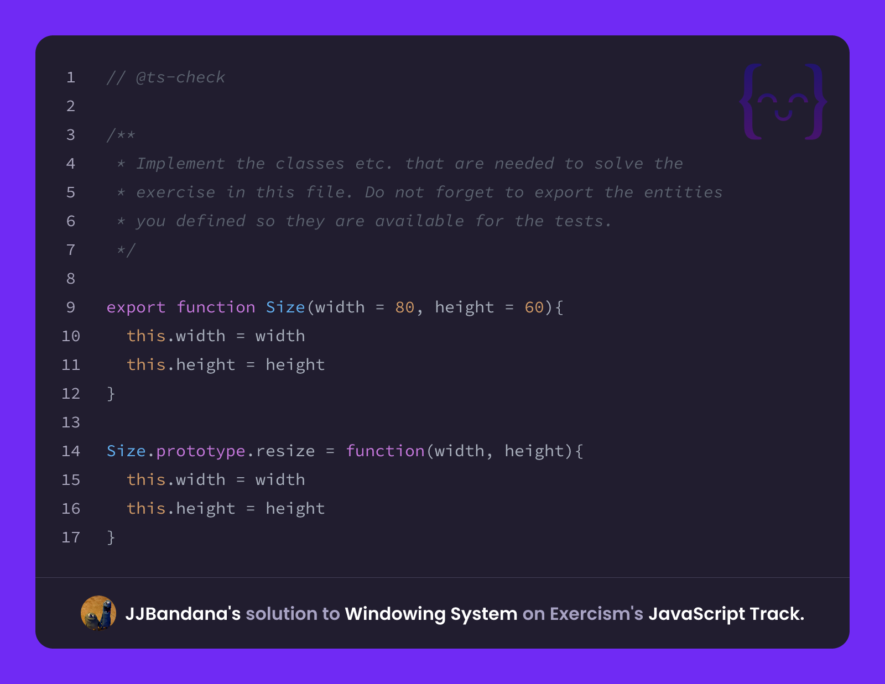Click "prototype" on line 14
885x684 pixels.
point(201,452)
